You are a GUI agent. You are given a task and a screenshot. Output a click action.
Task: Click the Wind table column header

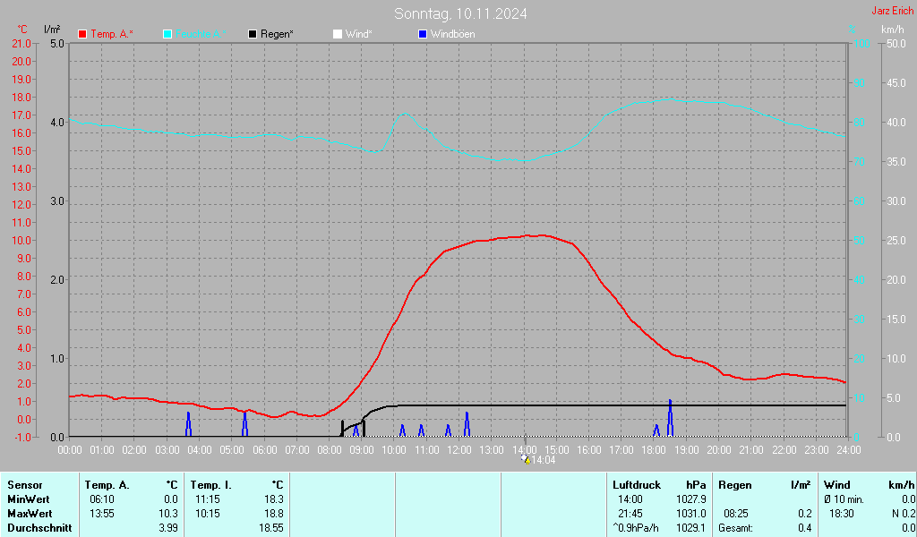click(837, 484)
